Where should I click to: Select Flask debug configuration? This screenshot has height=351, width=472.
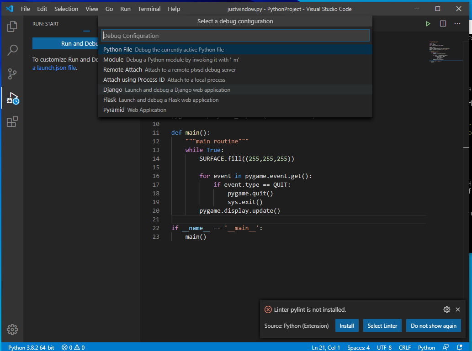pos(235,100)
